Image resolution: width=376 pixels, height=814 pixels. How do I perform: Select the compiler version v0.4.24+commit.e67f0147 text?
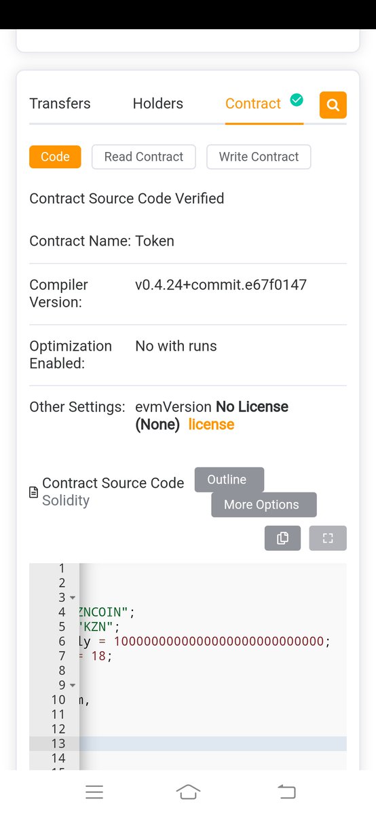221,285
